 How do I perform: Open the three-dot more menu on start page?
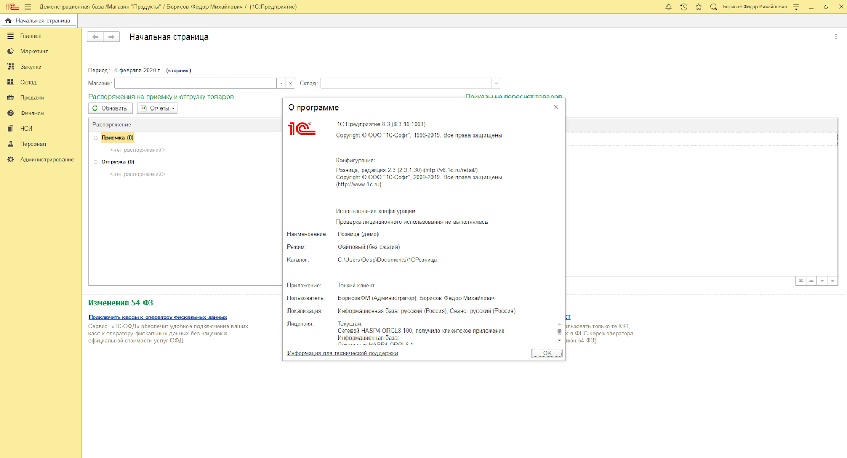pos(836,36)
